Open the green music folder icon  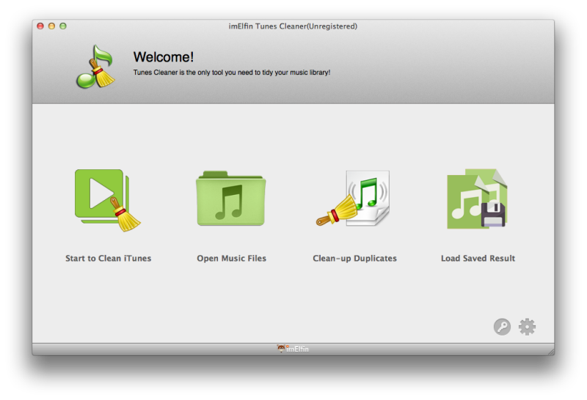(x=231, y=199)
